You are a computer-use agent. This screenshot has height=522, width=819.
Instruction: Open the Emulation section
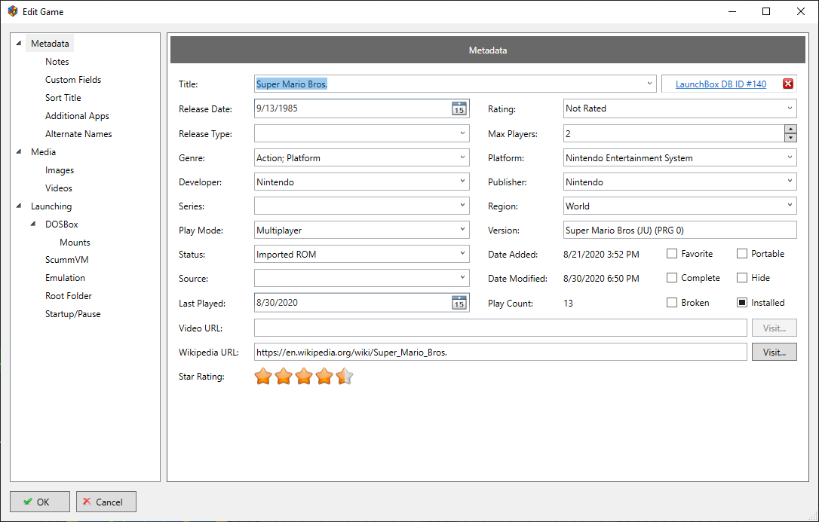click(x=65, y=278)
